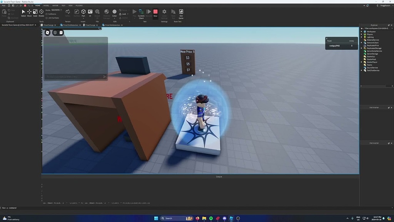The width and height of the screenshot is (394, 222).
Task: Open the Terrain Editor
Action: click(68, 12)
